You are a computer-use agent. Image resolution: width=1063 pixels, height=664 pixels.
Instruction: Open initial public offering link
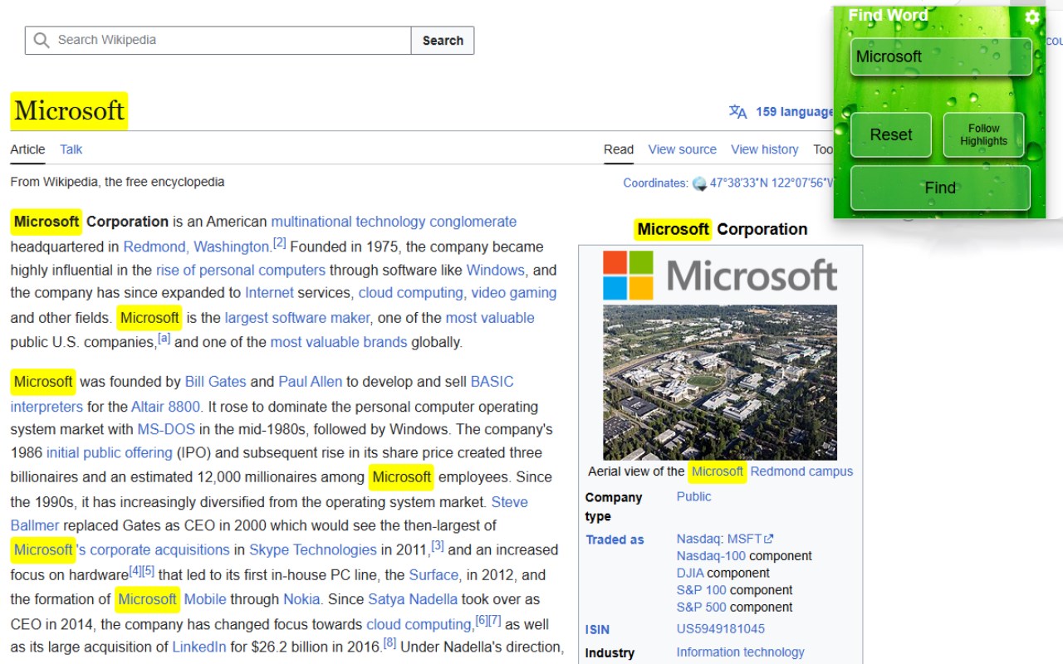(109, 453)
